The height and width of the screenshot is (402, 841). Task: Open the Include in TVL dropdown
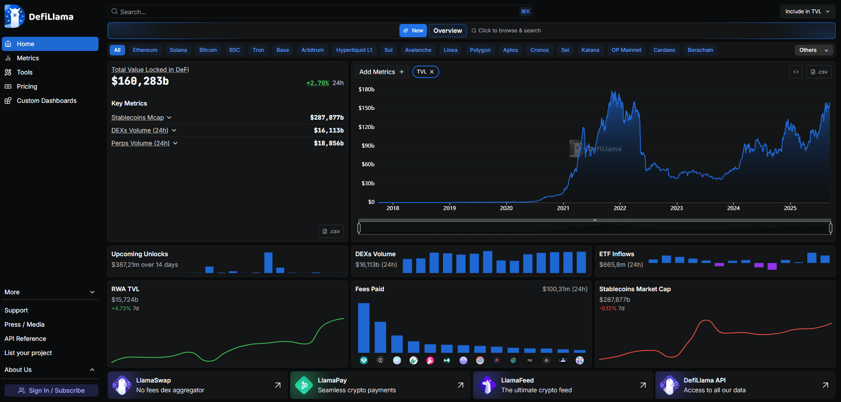click(807, 12)
